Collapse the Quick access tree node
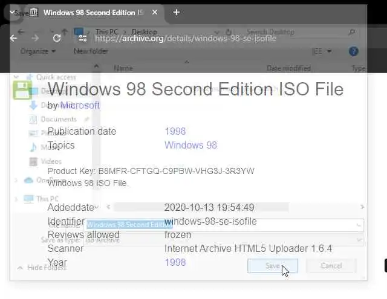The height and width of the screenshot is (299, 387). point(16,77)
